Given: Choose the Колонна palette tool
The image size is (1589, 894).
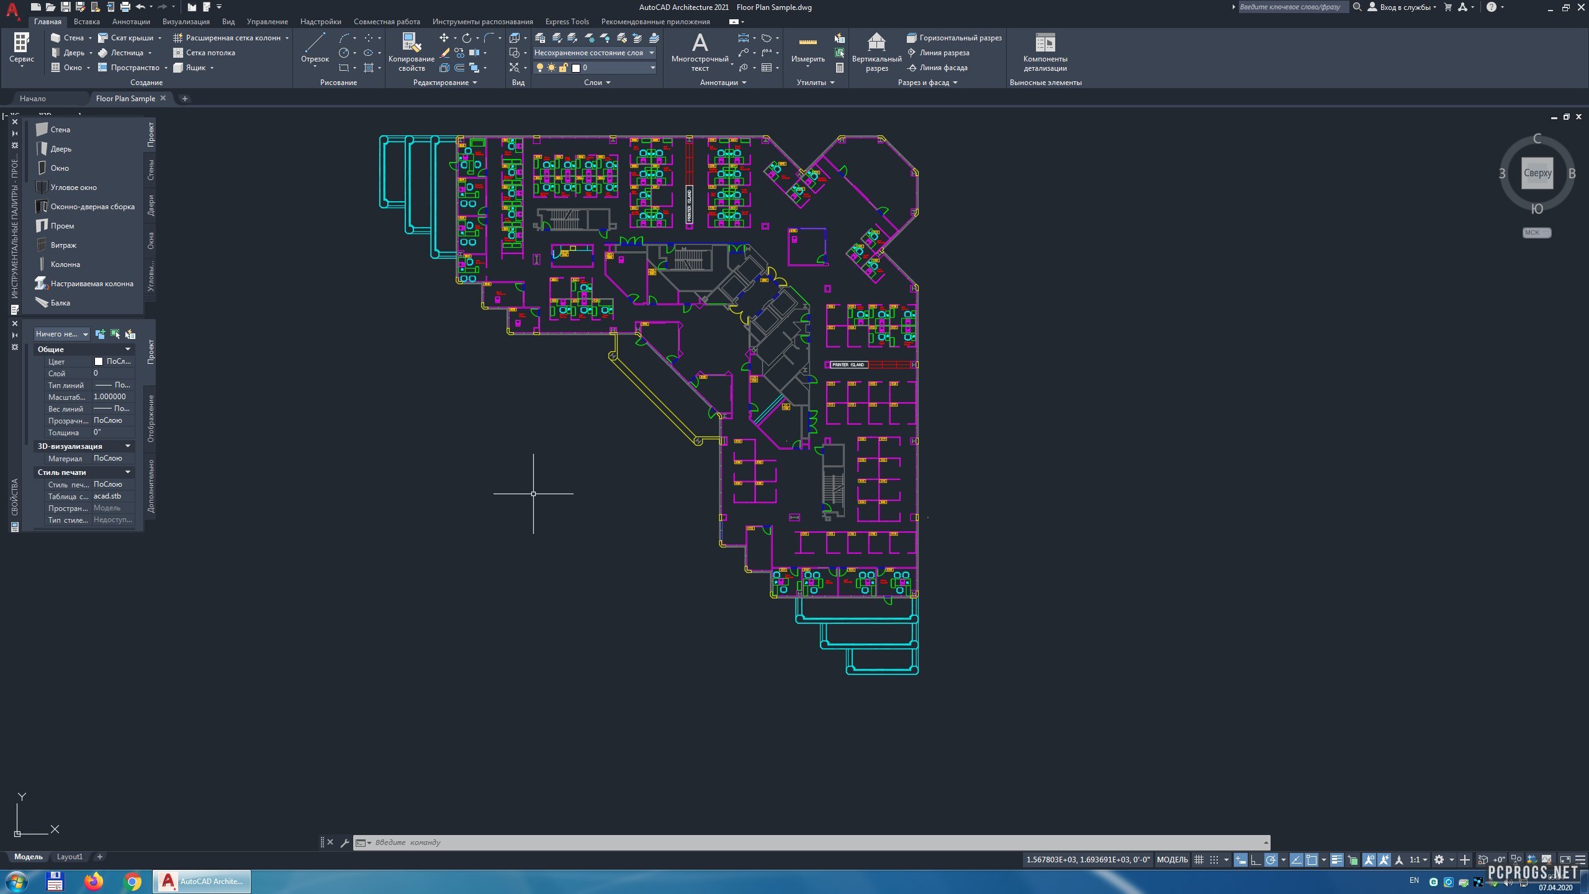Looking at the screenshot, I should [65, 264].
